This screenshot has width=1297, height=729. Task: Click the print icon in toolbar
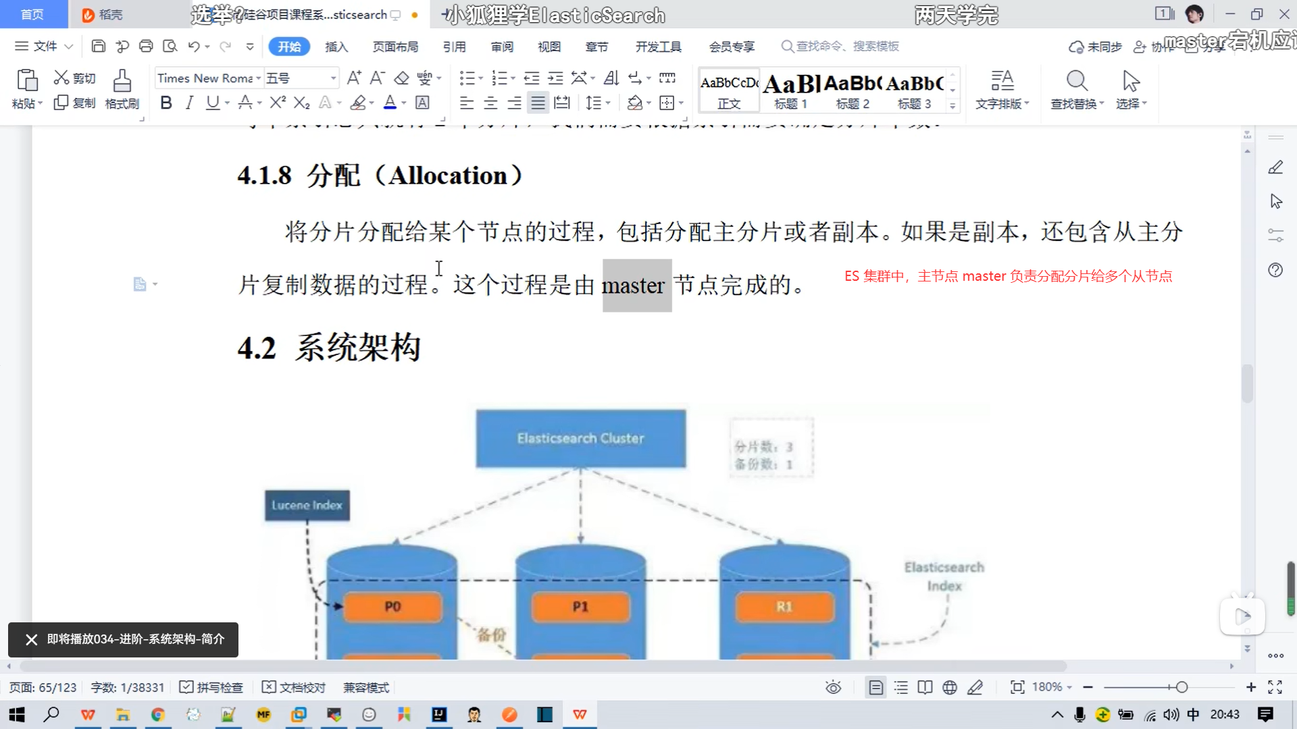146,46
